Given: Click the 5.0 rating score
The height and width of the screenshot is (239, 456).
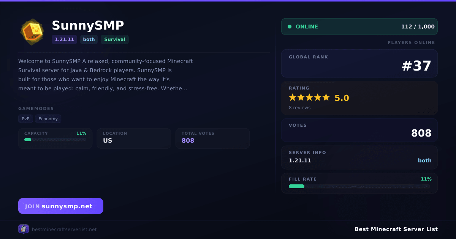Looking at the screenshot, I should coord(342,98).
